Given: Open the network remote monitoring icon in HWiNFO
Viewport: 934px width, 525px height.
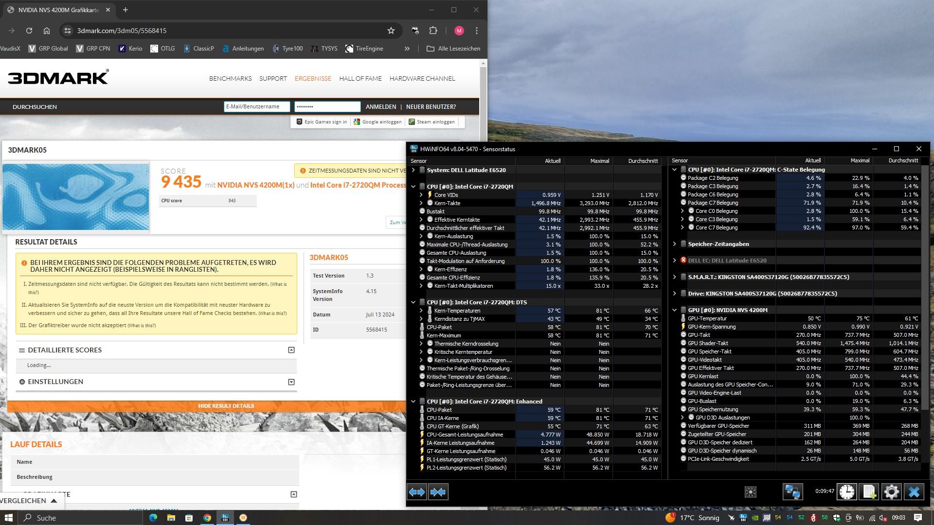Looking at the screenshot, I should tap(792, 492).
